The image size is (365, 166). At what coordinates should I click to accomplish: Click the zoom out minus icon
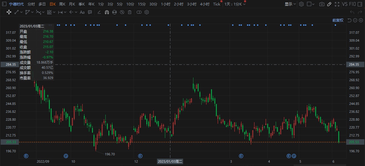pos(355,20)
